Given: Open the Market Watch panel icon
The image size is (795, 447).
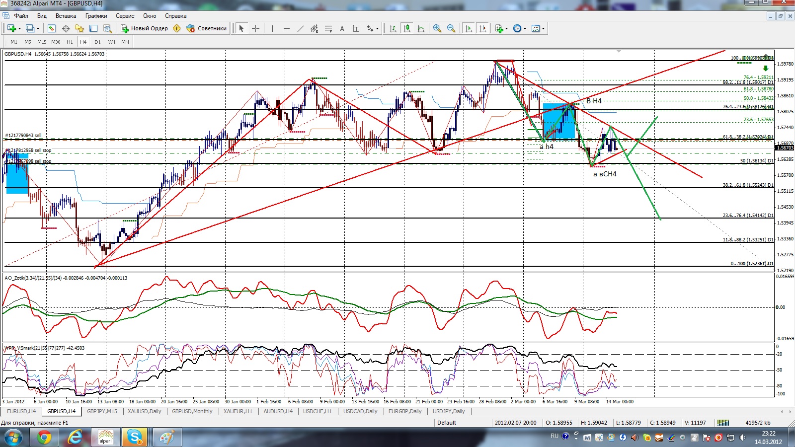Looking at the screenshot, I should 52,28.
